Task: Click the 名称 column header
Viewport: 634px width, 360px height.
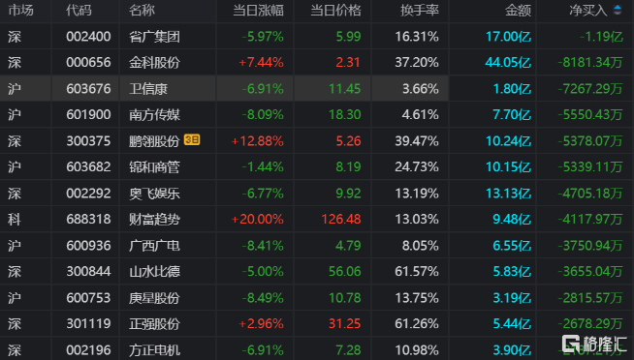Action: coord(142,11)
